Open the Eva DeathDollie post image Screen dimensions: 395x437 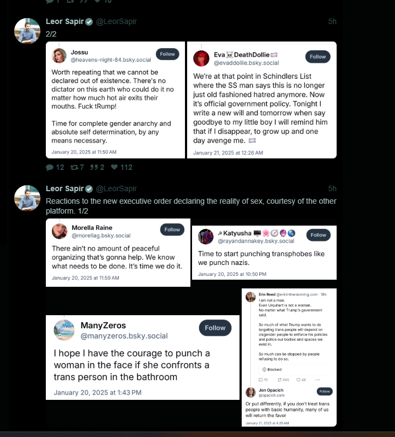click(x=262, y=100)
